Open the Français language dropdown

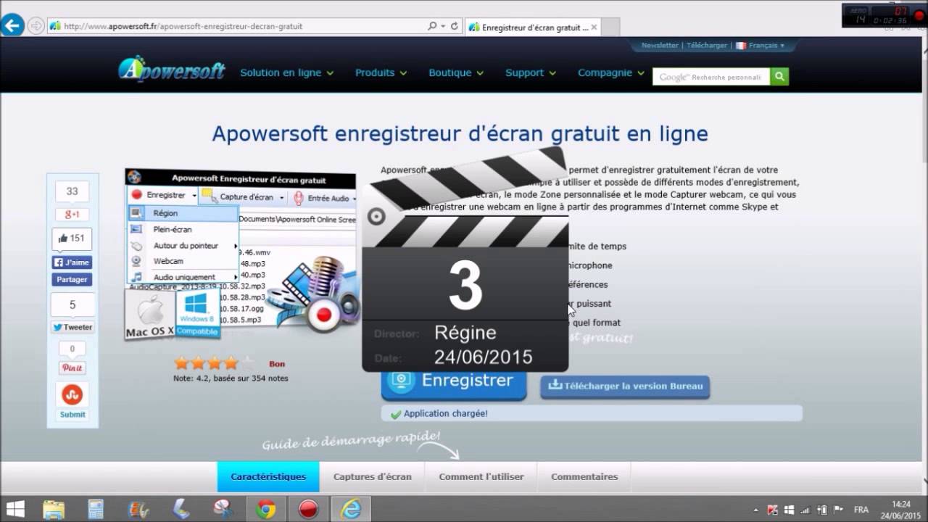click(x=761, y=45)
